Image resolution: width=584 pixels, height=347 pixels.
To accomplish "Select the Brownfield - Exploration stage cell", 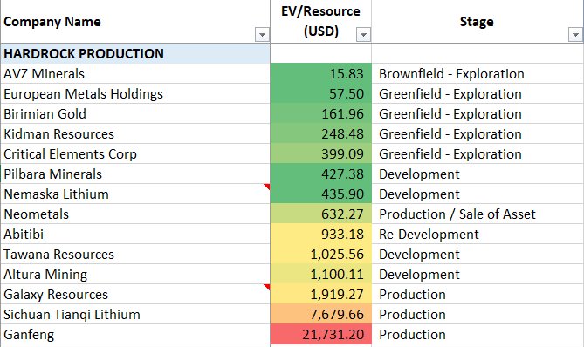I will click(478, 73).
